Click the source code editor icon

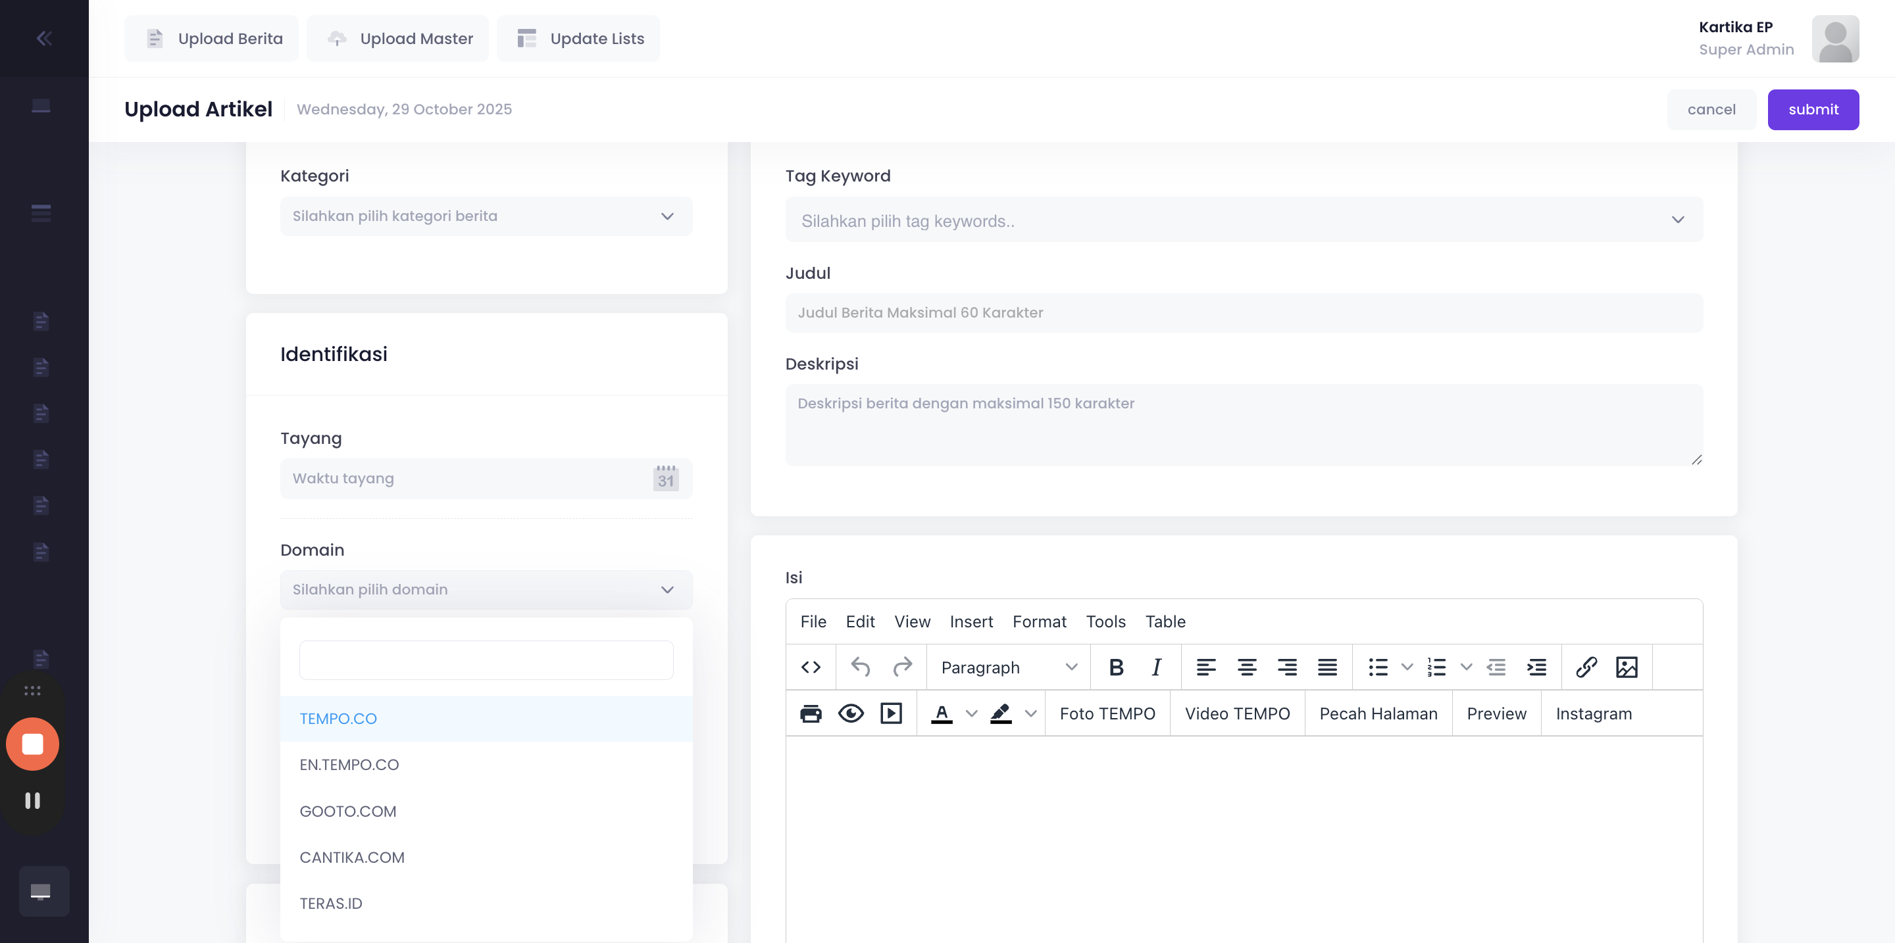pos(810,667)
